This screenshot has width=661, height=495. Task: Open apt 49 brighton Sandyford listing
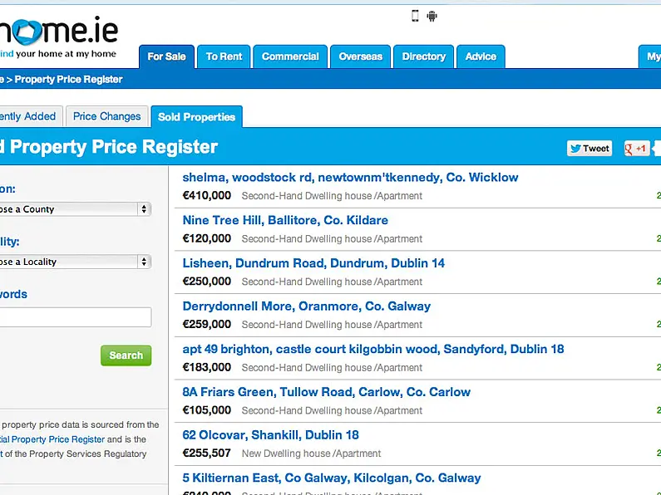(x=373, y=350)
